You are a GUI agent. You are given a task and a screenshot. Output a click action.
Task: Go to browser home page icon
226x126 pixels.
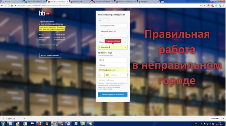click(12, 5)
